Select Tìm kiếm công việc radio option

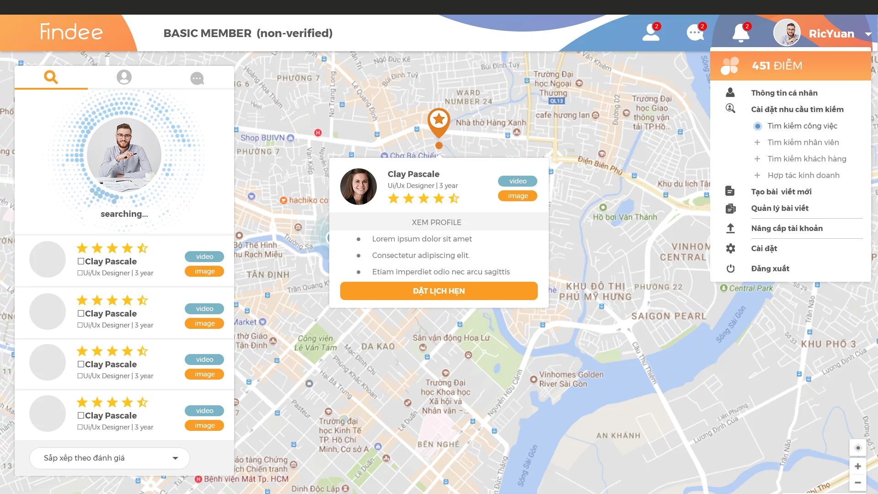(758, 126)
